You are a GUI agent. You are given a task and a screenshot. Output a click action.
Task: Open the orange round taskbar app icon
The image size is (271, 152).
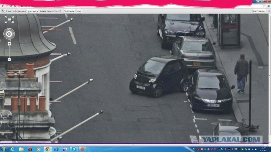[x=83, y=149]
